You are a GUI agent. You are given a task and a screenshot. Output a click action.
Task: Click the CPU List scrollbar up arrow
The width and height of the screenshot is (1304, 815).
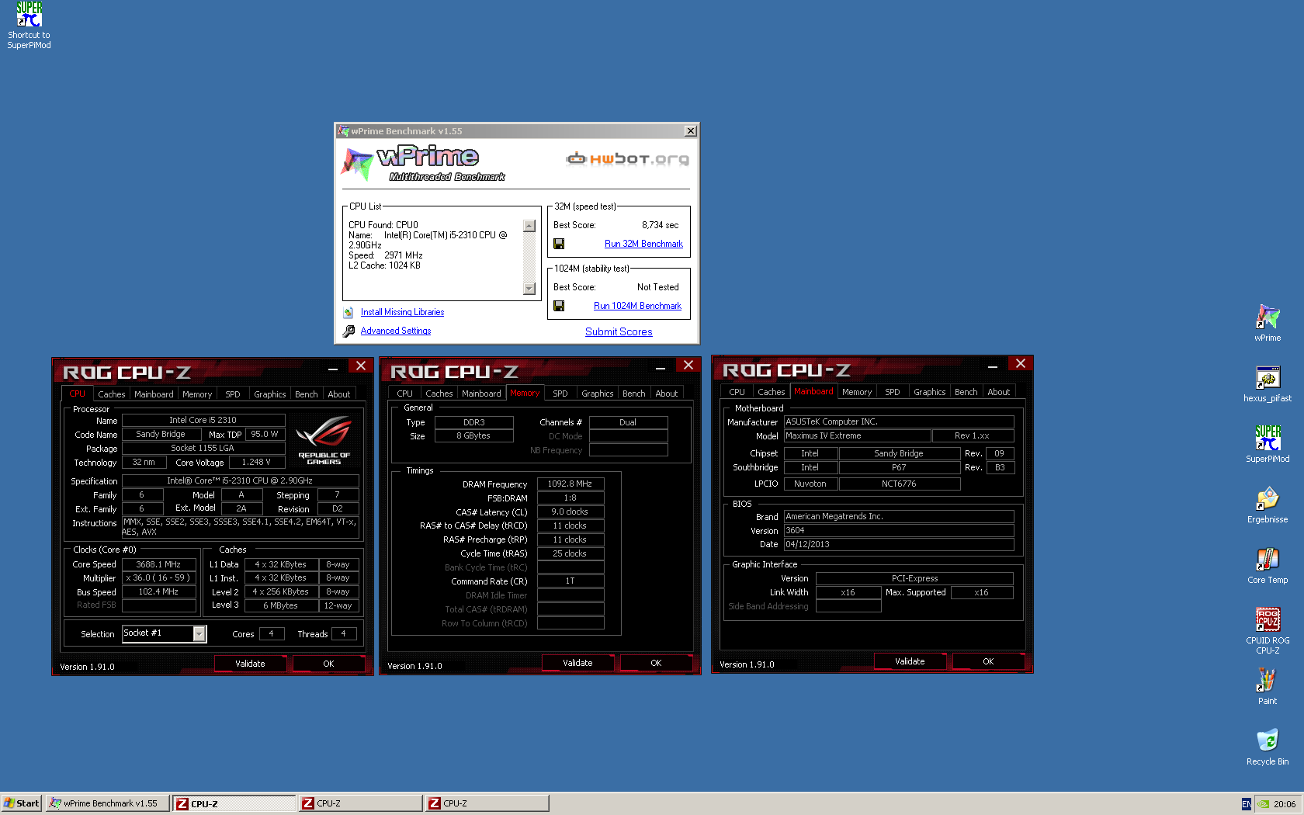pos(529,226)
